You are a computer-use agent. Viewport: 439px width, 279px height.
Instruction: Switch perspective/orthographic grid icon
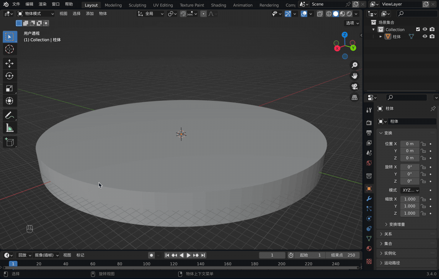click(355, 97)
